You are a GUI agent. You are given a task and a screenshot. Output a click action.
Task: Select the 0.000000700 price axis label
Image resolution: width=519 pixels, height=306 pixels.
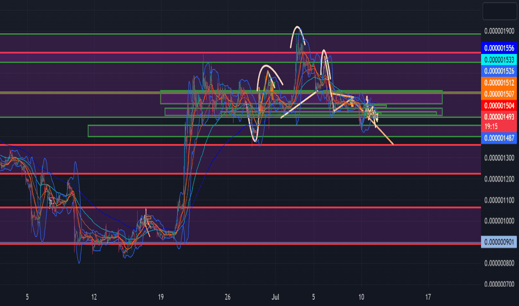[499, 284]
